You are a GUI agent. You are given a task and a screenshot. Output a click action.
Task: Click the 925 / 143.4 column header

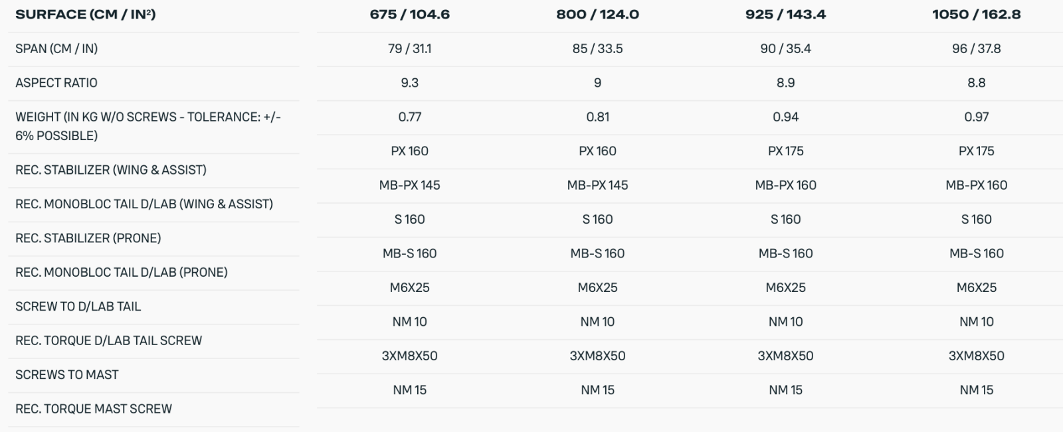(785, 15)
